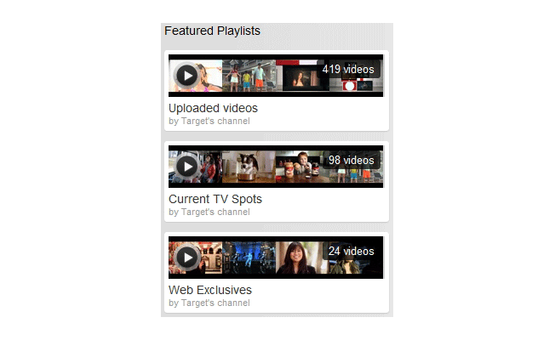Screen dimensions: 555x340
Task: Play the Uploaded videos playlist
Action: click(x=187, y=76)
